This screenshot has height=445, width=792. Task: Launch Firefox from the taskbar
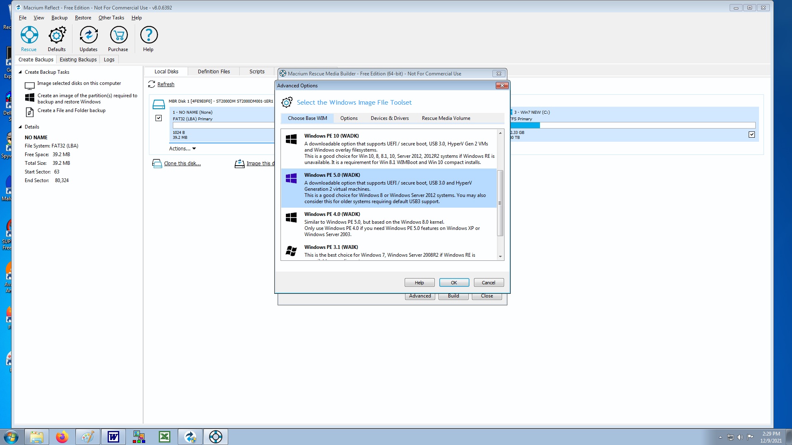point(62,437)
